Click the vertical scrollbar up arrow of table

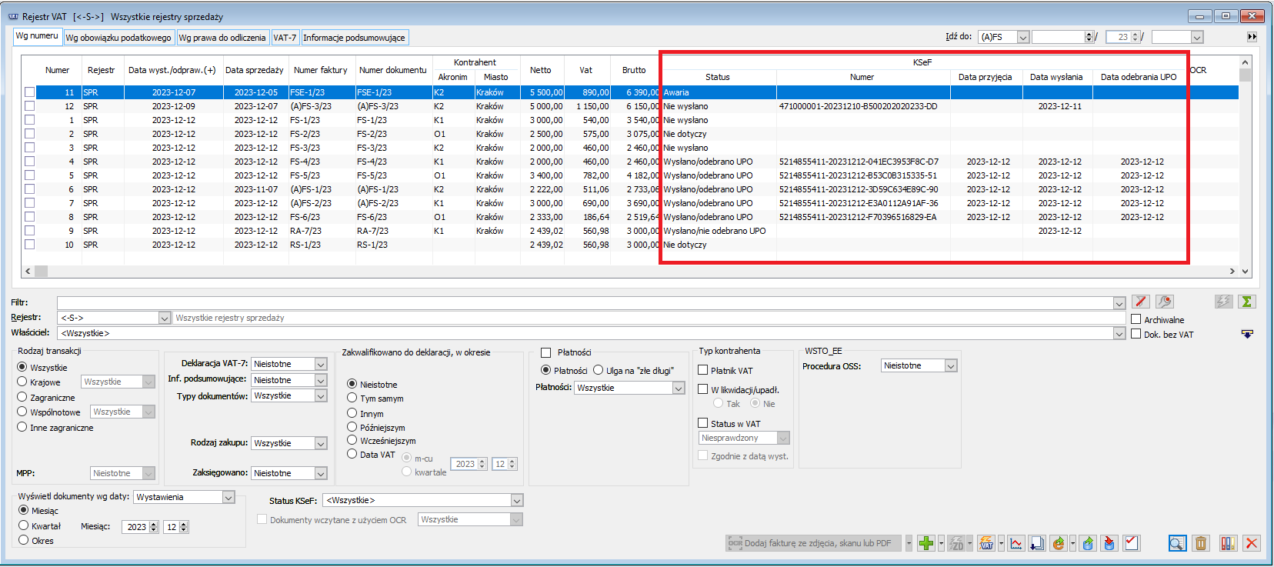(1245, 62)
